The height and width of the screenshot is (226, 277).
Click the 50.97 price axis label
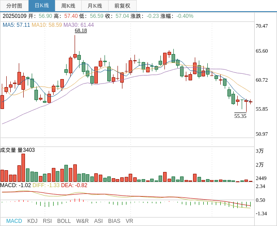(262, 134)
